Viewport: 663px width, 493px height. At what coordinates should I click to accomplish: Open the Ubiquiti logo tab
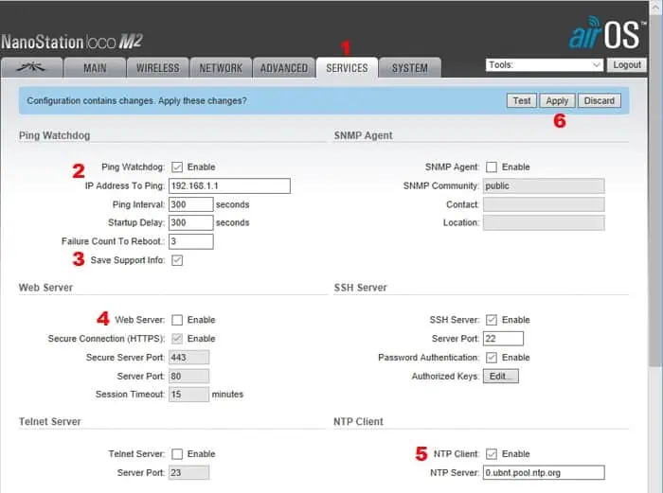pos(32,68)
